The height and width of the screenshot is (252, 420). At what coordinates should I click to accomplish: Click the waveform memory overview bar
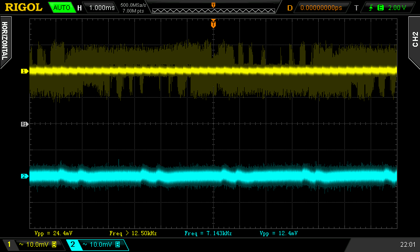pos(214,10)
